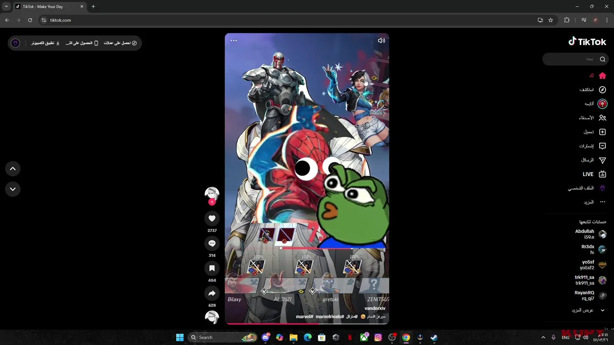
Task: Open followed account Abdullah i59.e
Action: click(590, 234)
